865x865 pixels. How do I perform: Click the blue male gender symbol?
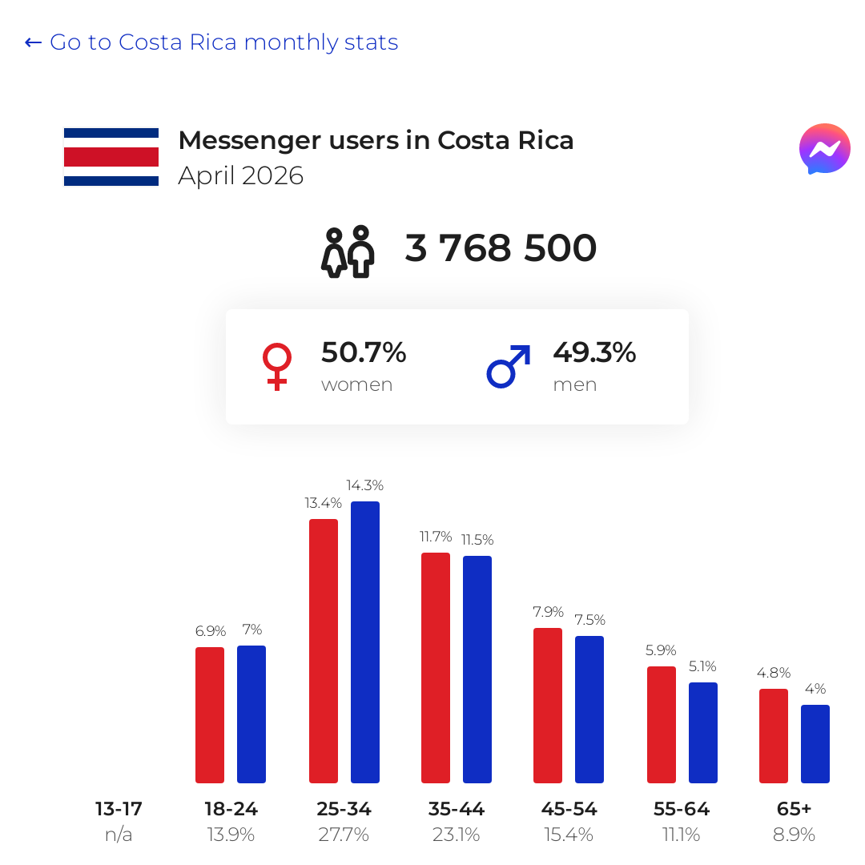click(509, 366)
